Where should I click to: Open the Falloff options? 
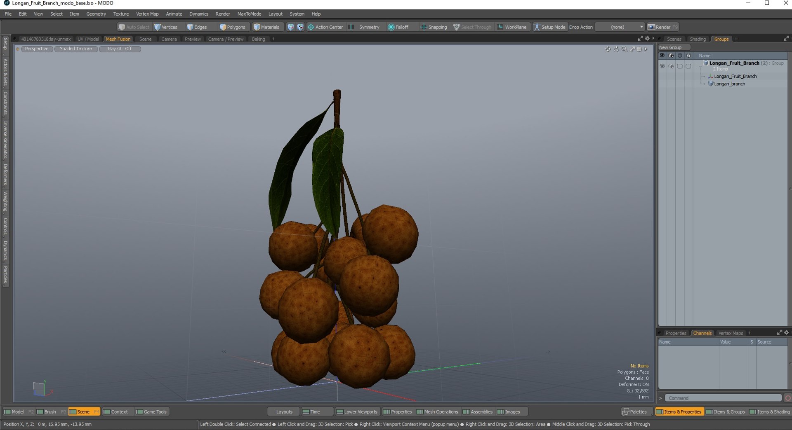click(x=398, y=27)
